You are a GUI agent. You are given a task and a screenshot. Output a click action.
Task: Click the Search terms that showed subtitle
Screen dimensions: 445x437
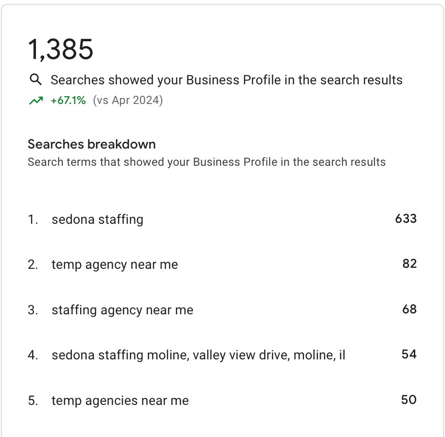pos(207,162)
